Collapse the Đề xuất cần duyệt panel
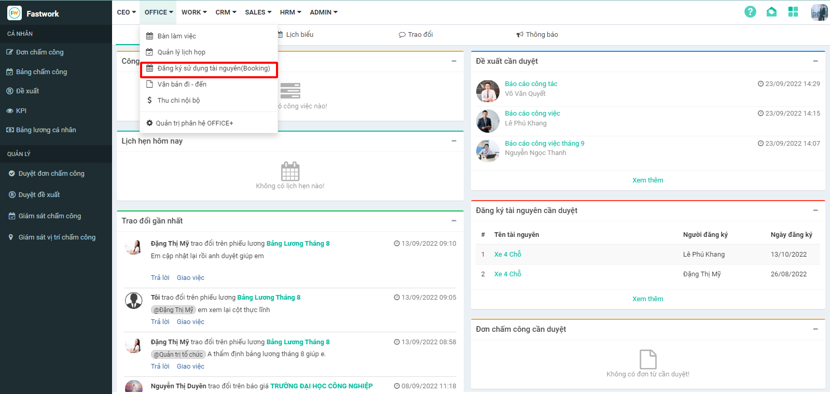This screenshot has width=830, height=394. click(x=815, y=61)
